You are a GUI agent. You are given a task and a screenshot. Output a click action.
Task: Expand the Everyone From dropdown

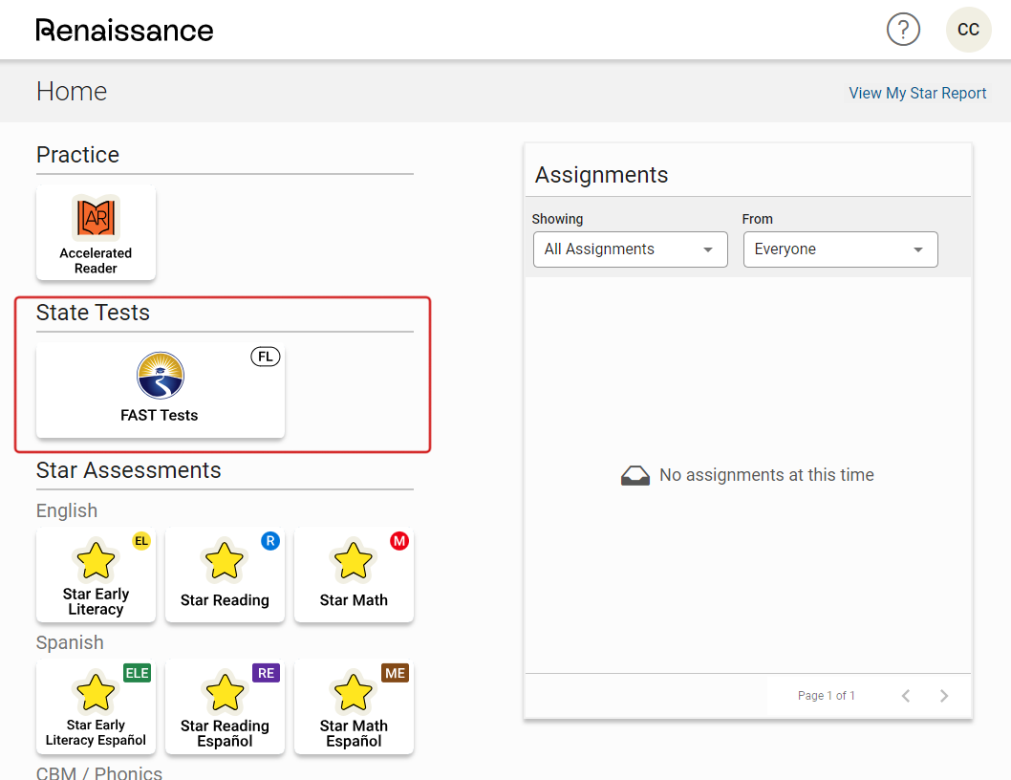click(x=840, y=249)
